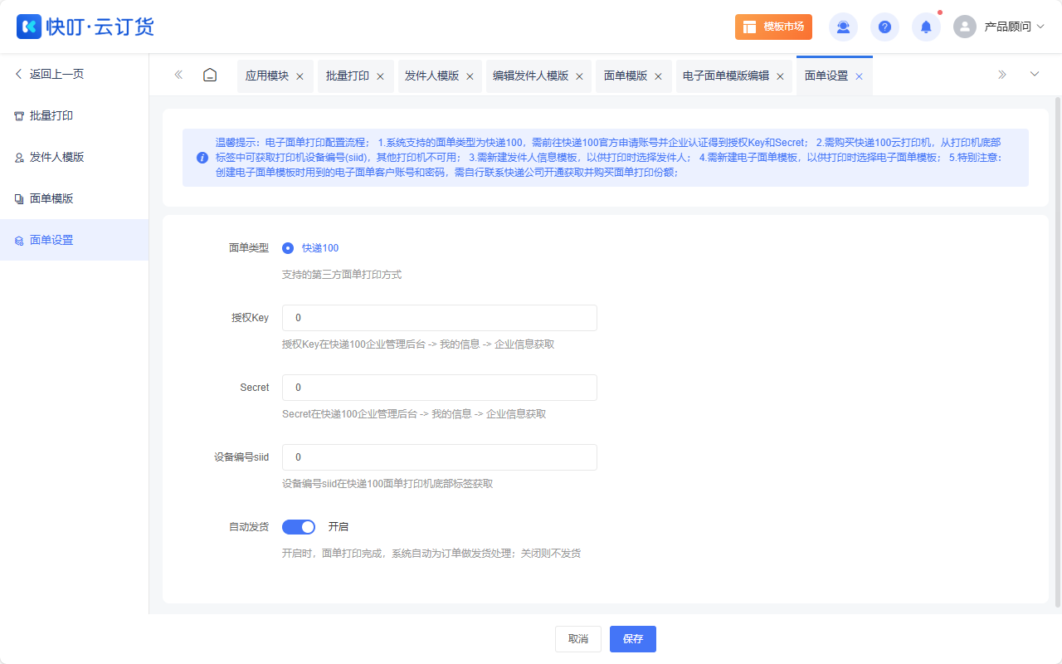Viewport: 1062px width, 664px height.
Task: Close the 面单设置 tab
Action: click(x=859, y=76)
